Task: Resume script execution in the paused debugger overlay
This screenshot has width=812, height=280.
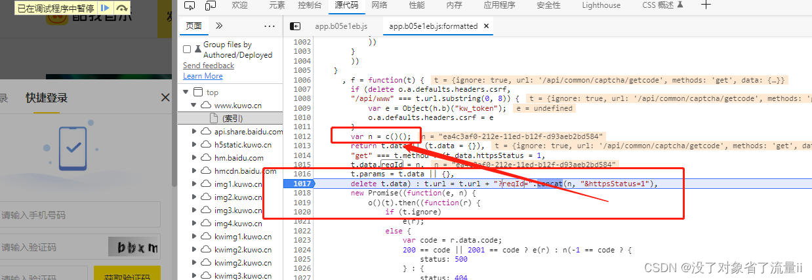Action: click(x=104, y=8)
